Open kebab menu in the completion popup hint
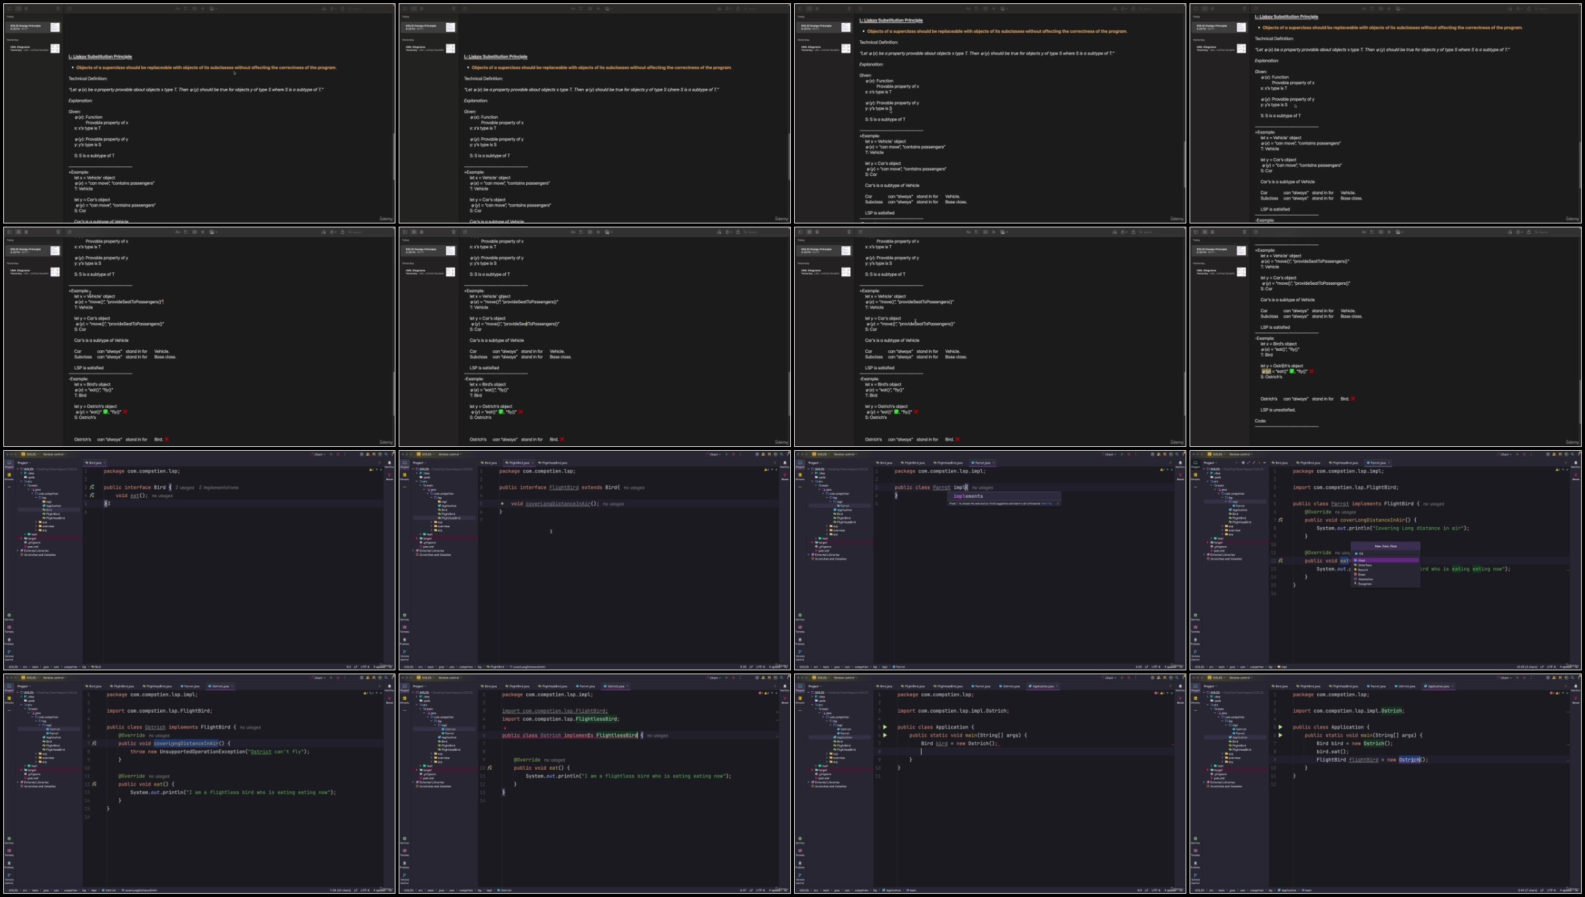1585x897 pixels. (1058, 504)
